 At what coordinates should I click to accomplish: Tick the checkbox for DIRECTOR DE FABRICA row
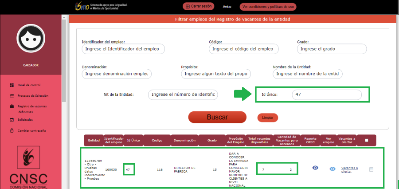tap(371, 169)
